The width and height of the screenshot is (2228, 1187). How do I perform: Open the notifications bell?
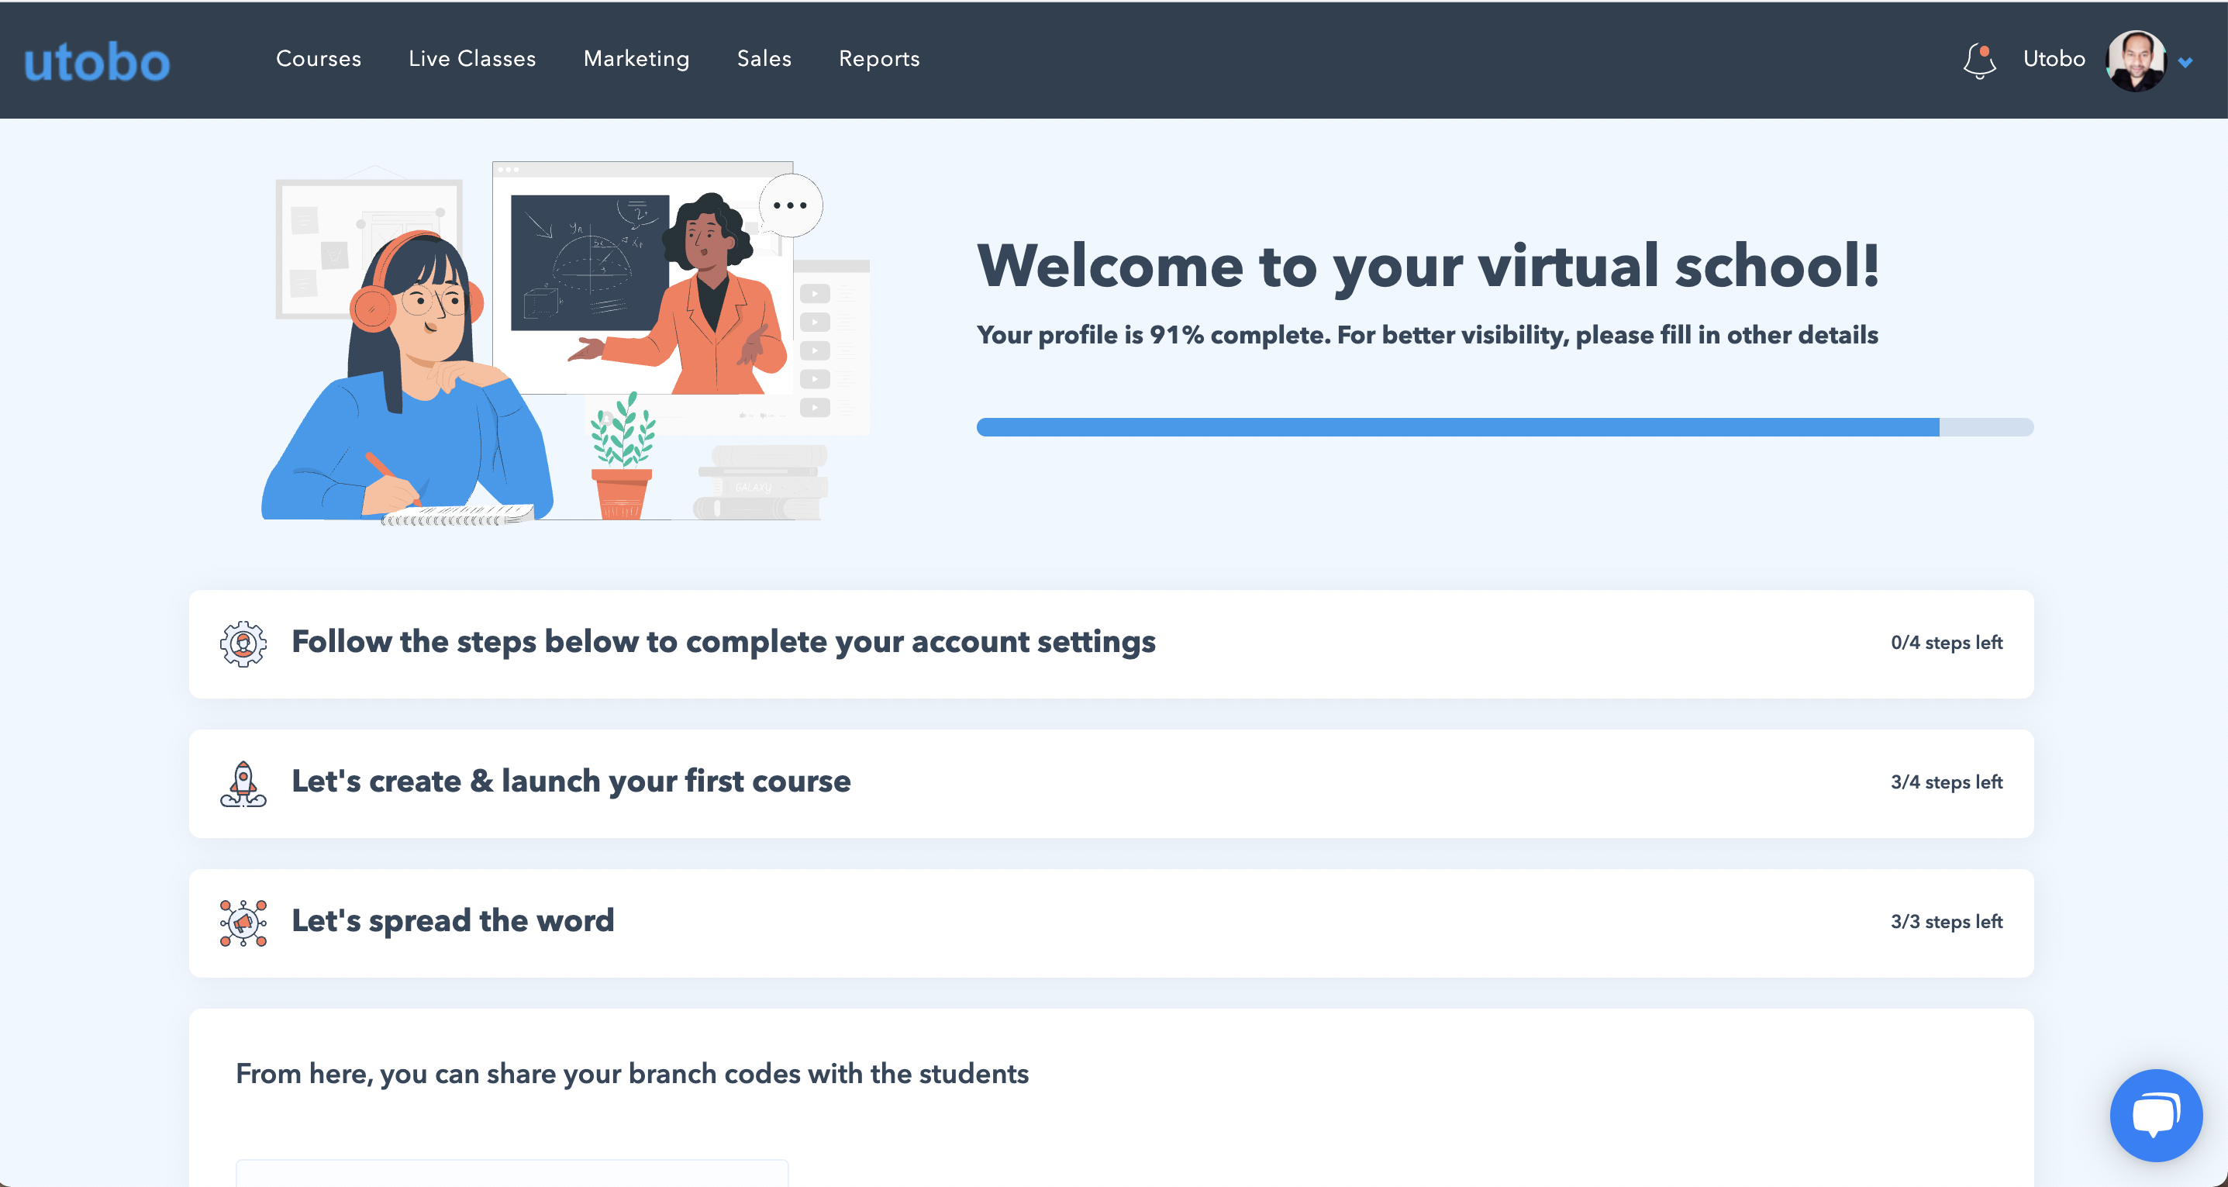[1979, 60]
